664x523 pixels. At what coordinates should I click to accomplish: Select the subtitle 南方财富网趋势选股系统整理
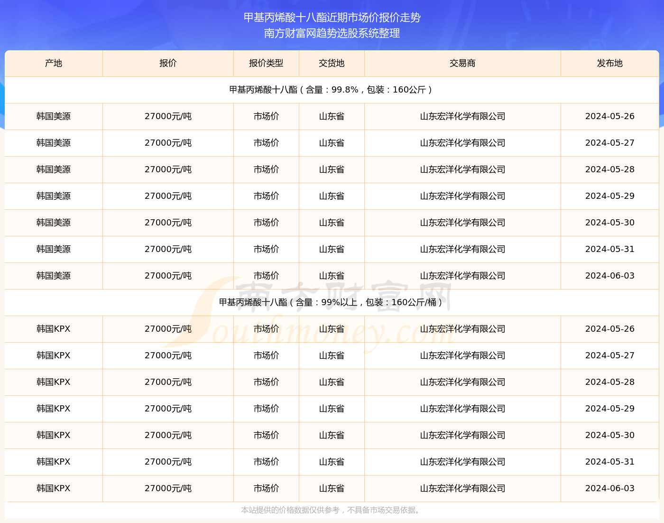(x=332, y=33)
